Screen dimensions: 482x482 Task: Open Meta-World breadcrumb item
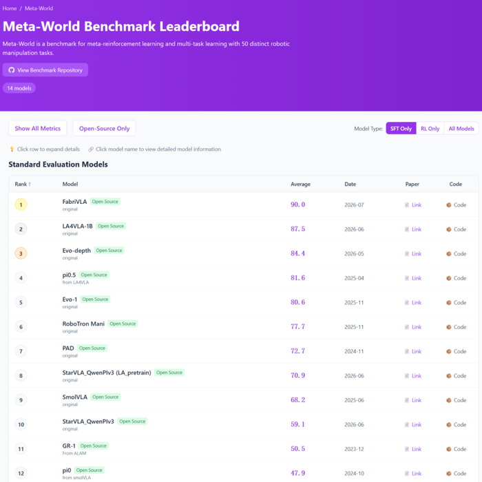pyautogui.click(x=39, y=8)
